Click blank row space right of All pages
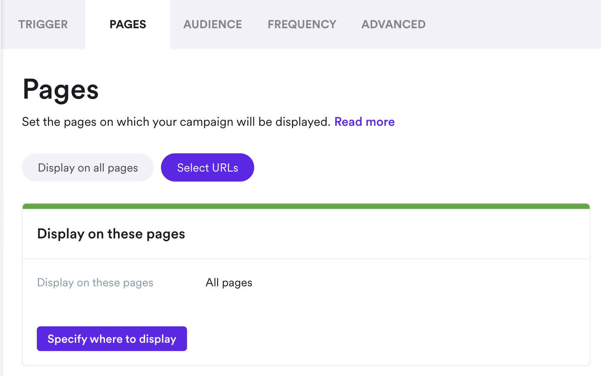The image size is (601, 376). tap(411, 283)
